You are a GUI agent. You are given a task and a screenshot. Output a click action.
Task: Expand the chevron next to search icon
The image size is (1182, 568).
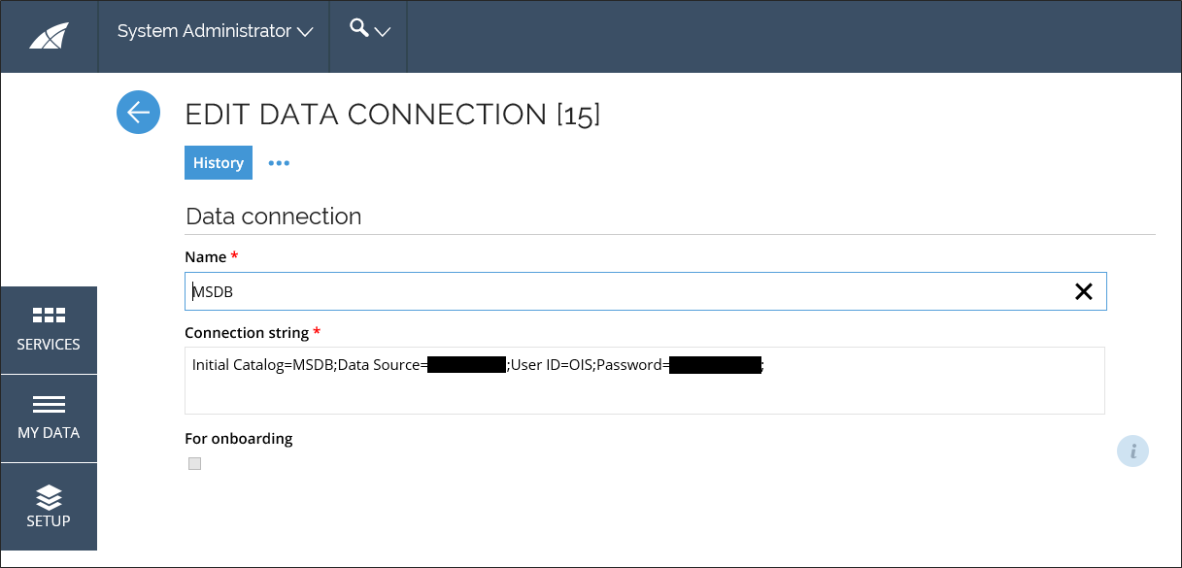pyautogui.click(x=383, y=32)
